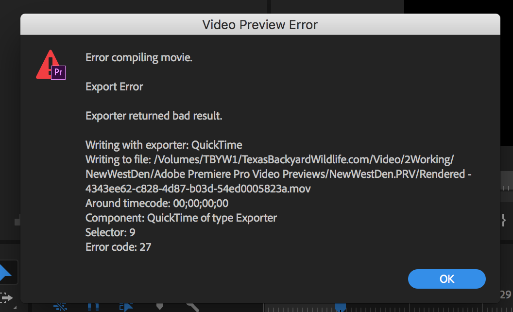The height and width of the screenshot is (312, 513).
Task: Click the 'Around timecode: 00;00;00;00' text
Action: (157, 203)
